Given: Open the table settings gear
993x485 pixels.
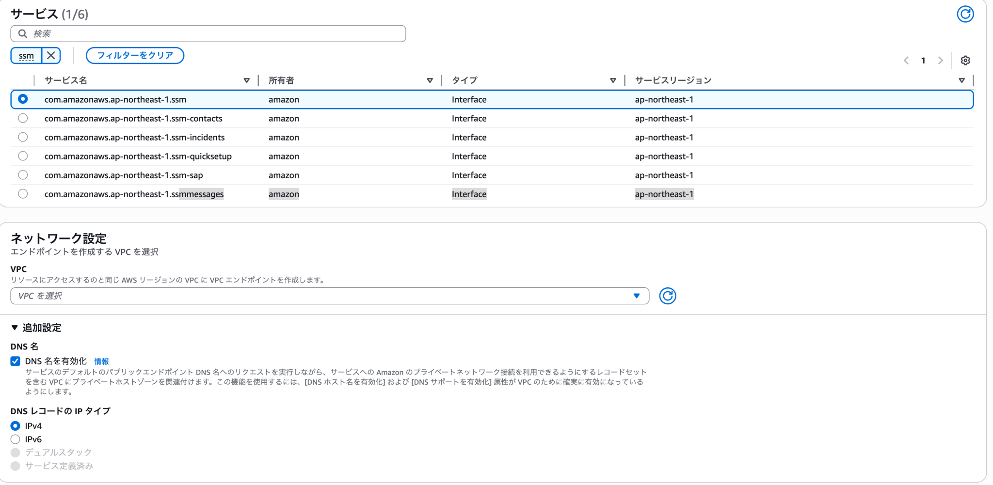Looking at the screenshot, I should 966,60.
